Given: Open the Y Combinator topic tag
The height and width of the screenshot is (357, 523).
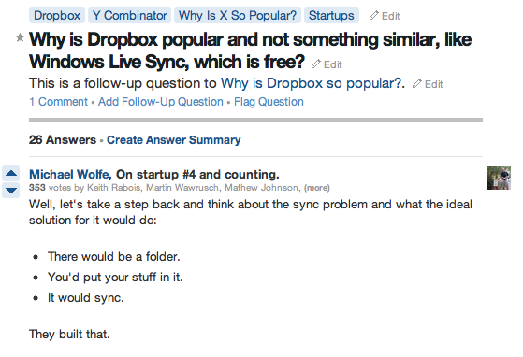Looking at the screenshot, I should [x=129, y=16].
